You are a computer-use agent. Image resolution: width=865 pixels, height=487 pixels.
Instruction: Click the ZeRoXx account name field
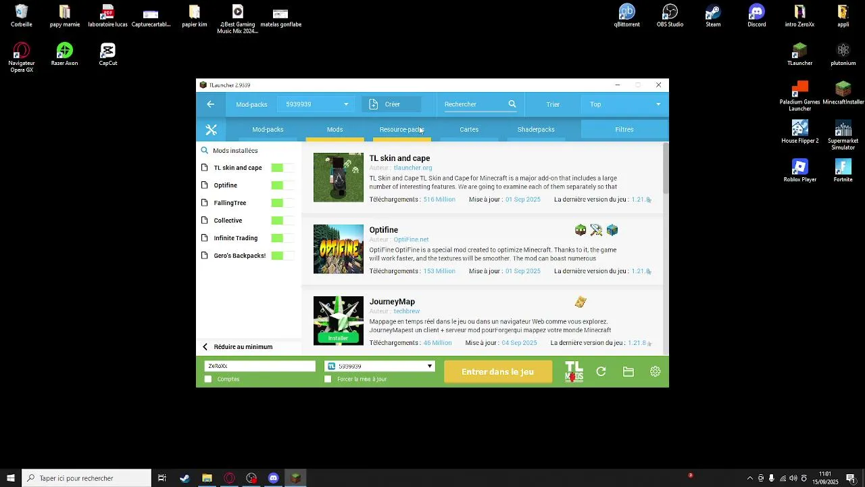pyautogui.click(x=259, y=366)
